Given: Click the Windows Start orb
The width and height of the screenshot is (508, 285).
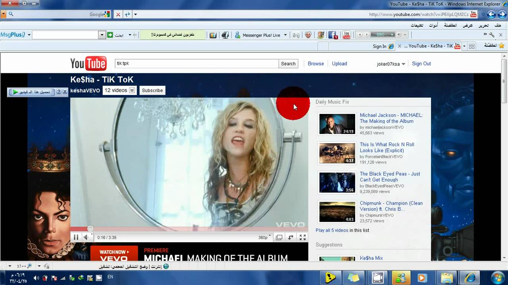Looking at the screenshot, I should click(497, 277).
